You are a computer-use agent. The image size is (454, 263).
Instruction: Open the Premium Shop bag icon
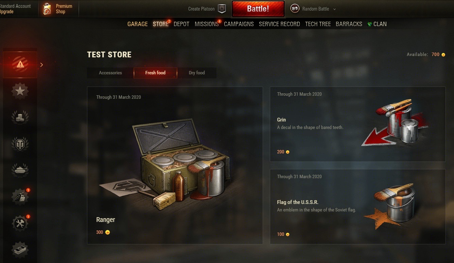click(47, 9)
